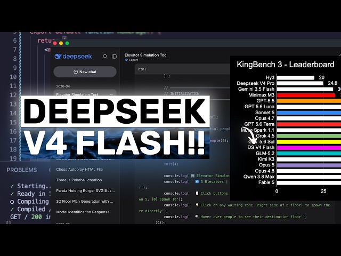Click the Hy3 label in leaderboard
Image resolution: width=341 pixels, height=256 pixels.
coord(270,77)
